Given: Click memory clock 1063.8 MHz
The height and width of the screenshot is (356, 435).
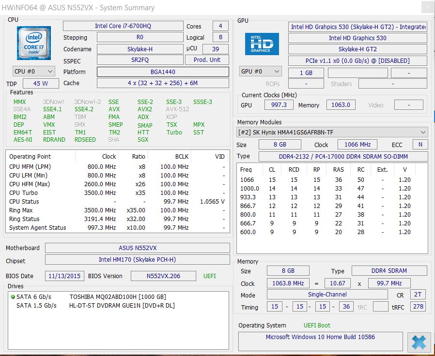Looking at the screenshot, I should pos(288,283).
